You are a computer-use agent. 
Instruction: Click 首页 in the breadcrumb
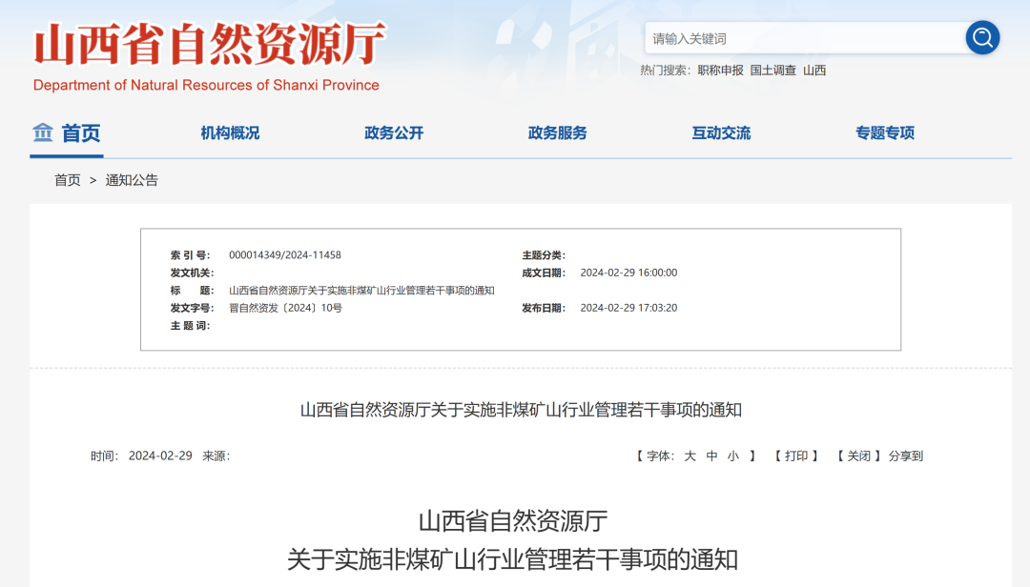click(x=68, y=180)
